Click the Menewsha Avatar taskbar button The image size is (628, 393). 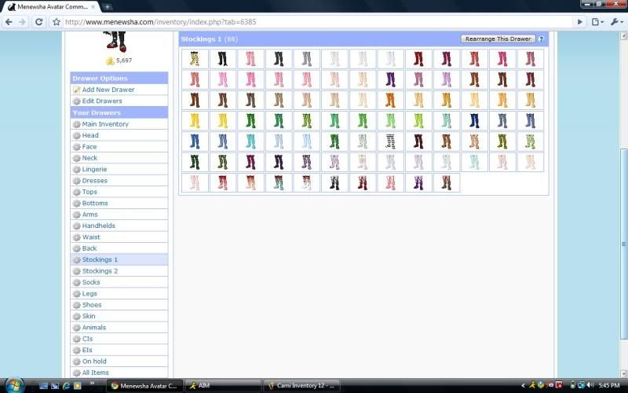pyautogui.click(x=144, y=386)
